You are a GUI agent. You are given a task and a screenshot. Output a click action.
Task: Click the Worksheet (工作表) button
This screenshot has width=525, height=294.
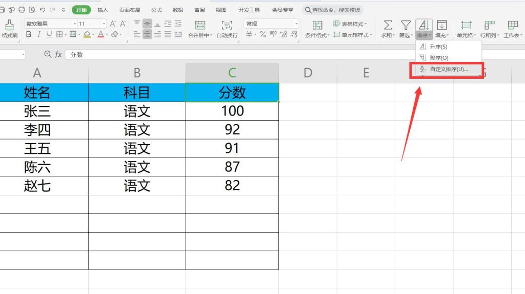point(513,29)
